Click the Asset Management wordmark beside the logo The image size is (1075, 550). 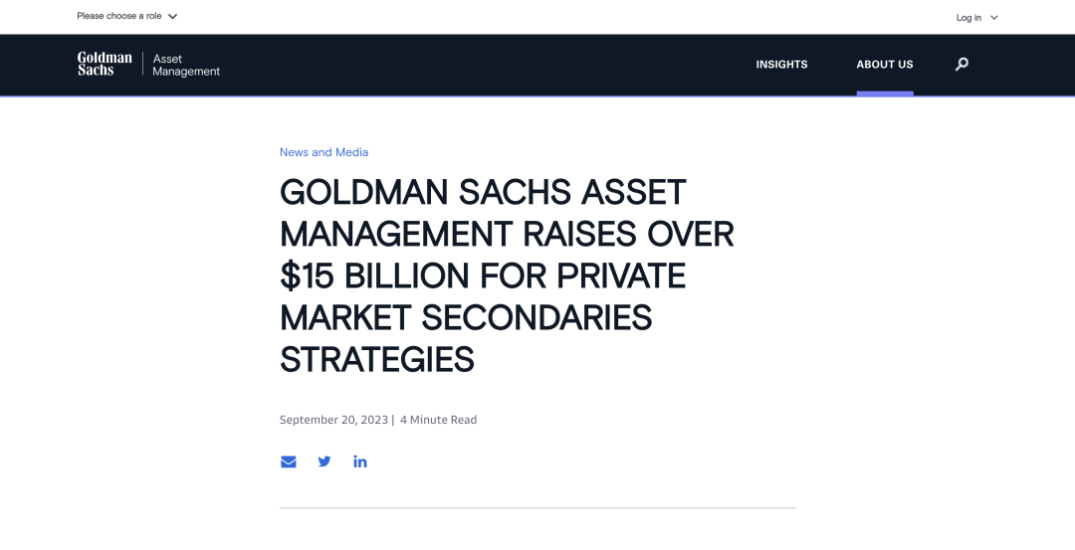coord(186,65)
